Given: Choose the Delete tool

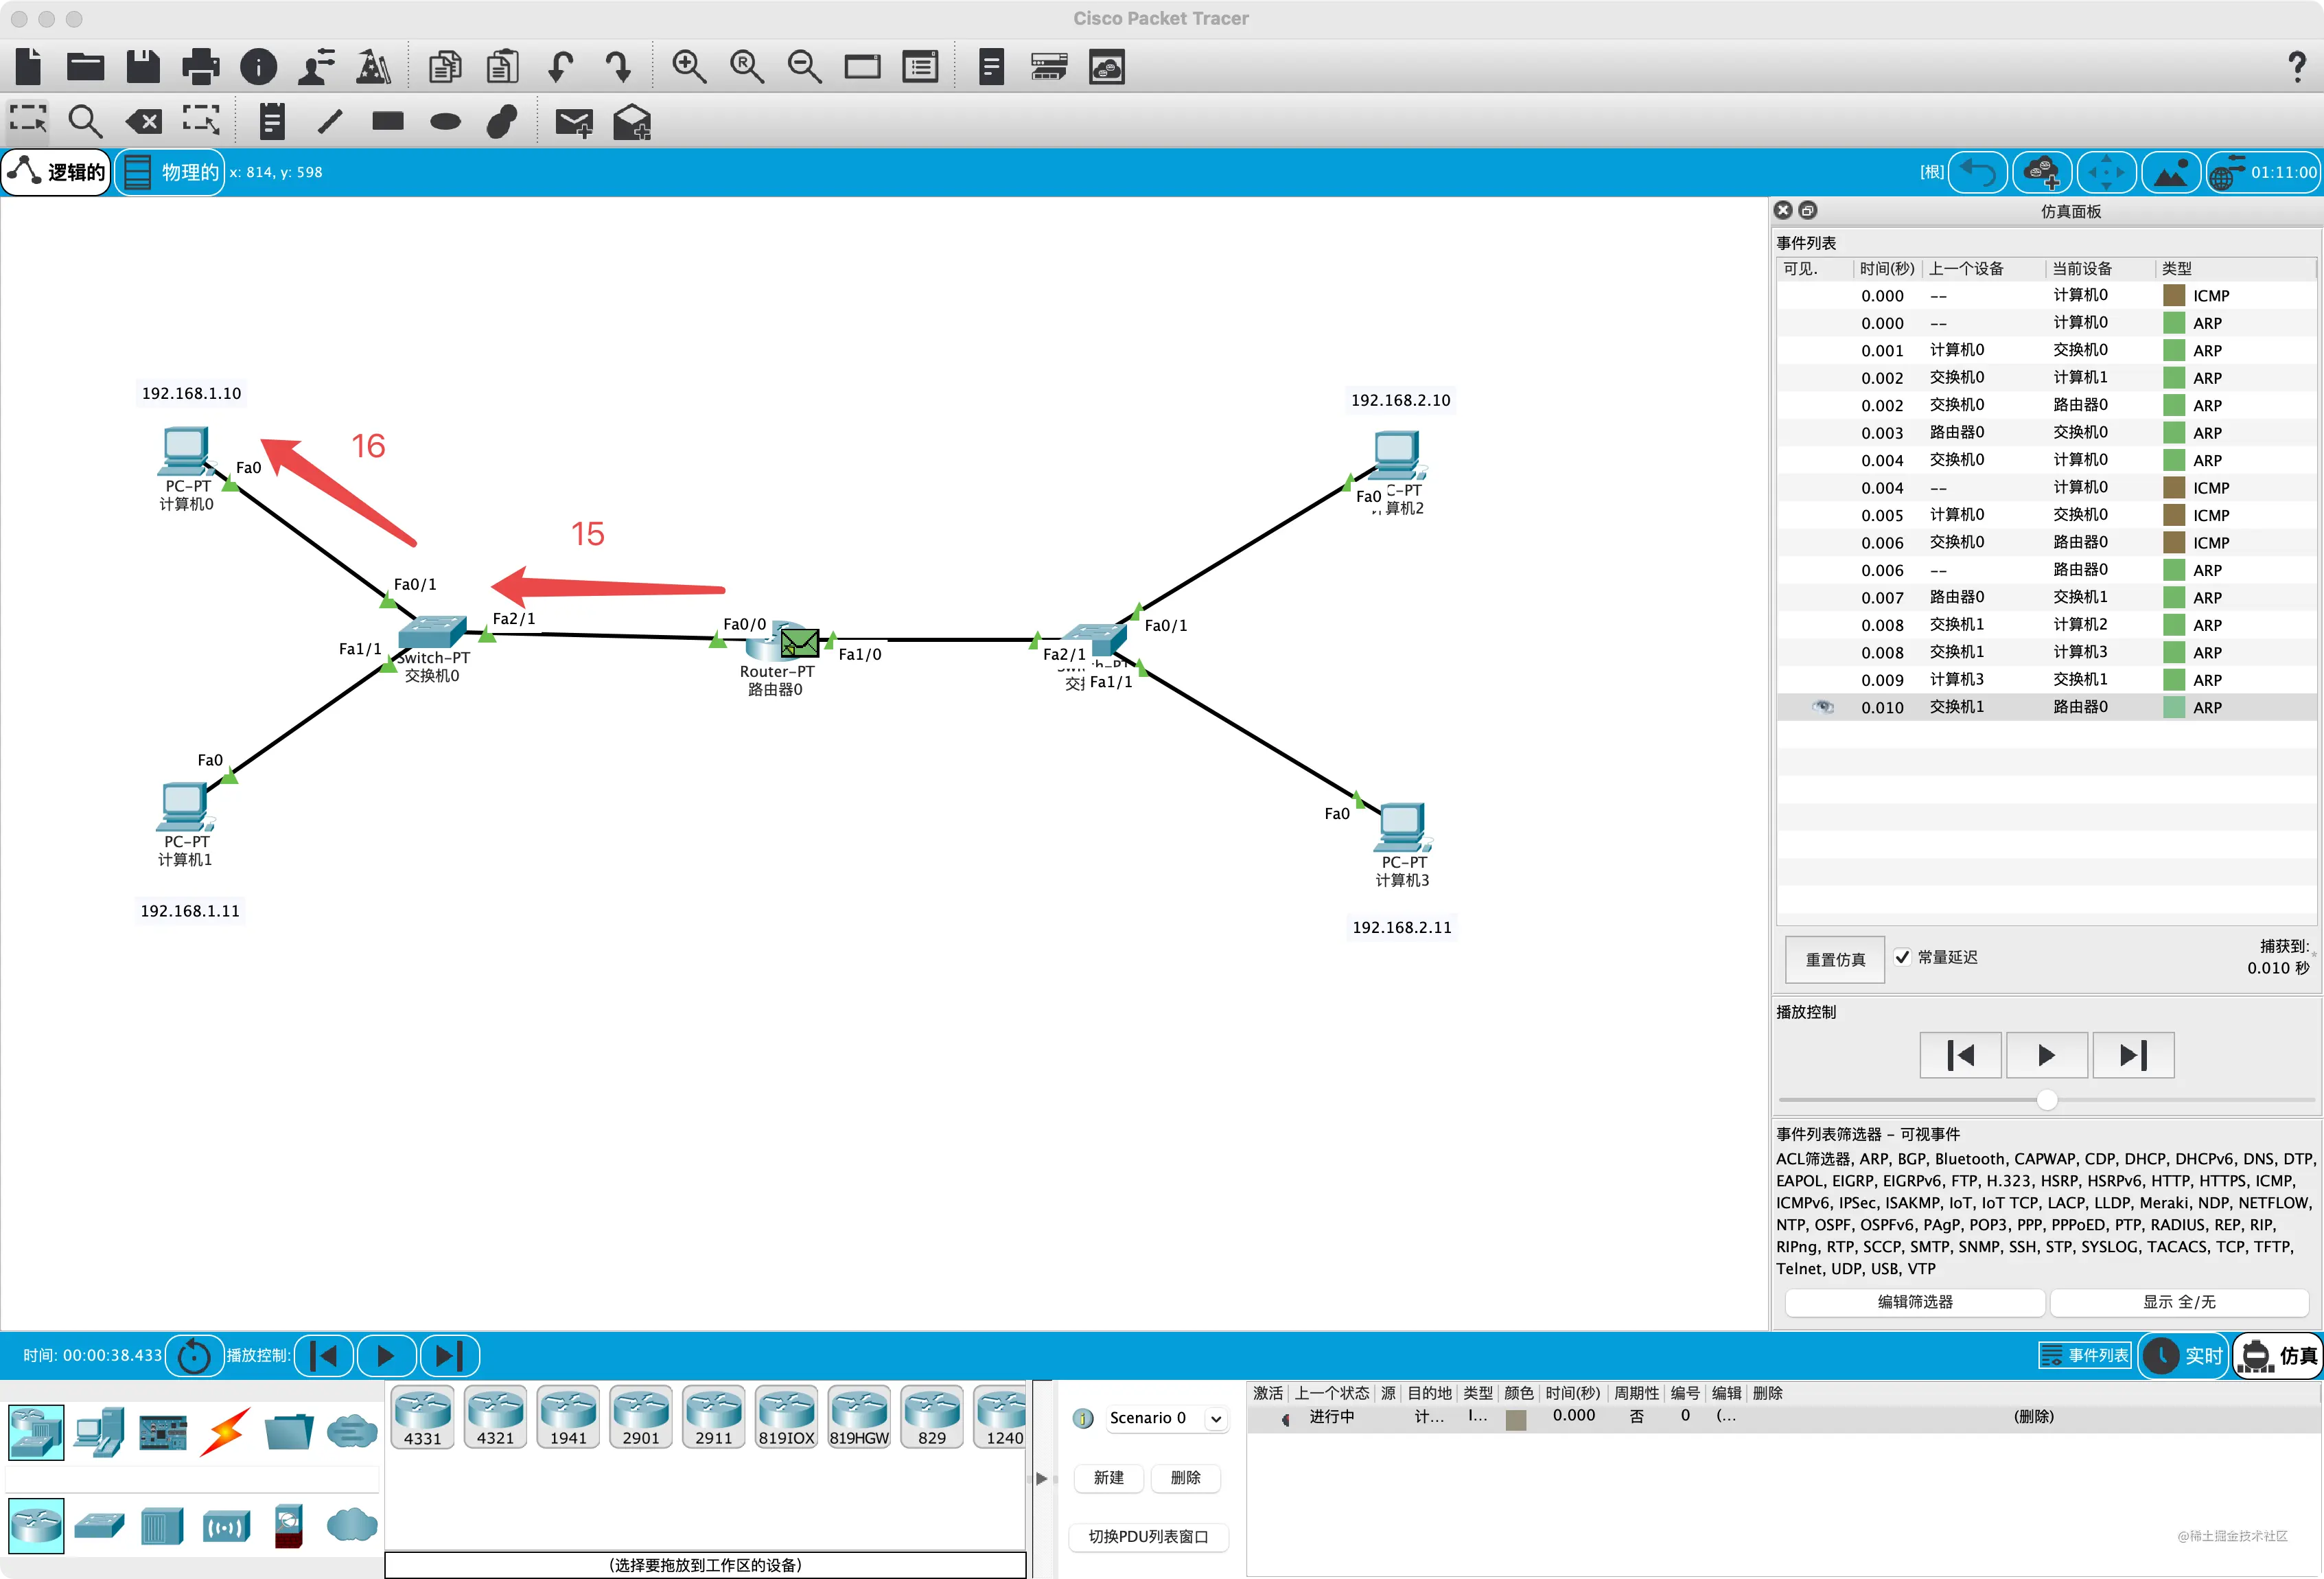Looking at the screenshot, I should [143, 122].
